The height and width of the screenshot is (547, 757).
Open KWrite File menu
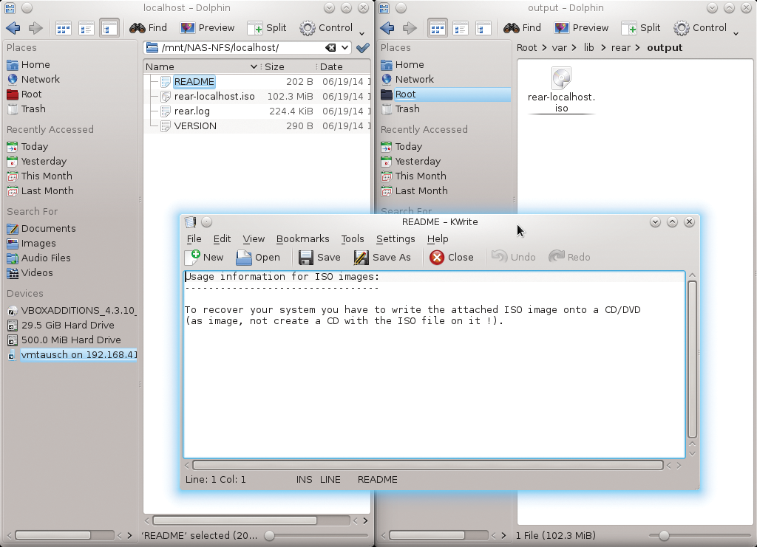[194, 239]
